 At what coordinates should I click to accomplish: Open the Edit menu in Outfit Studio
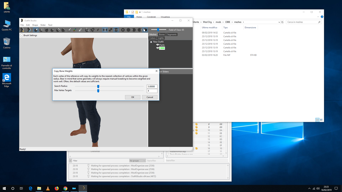click(x=28, y=25)
